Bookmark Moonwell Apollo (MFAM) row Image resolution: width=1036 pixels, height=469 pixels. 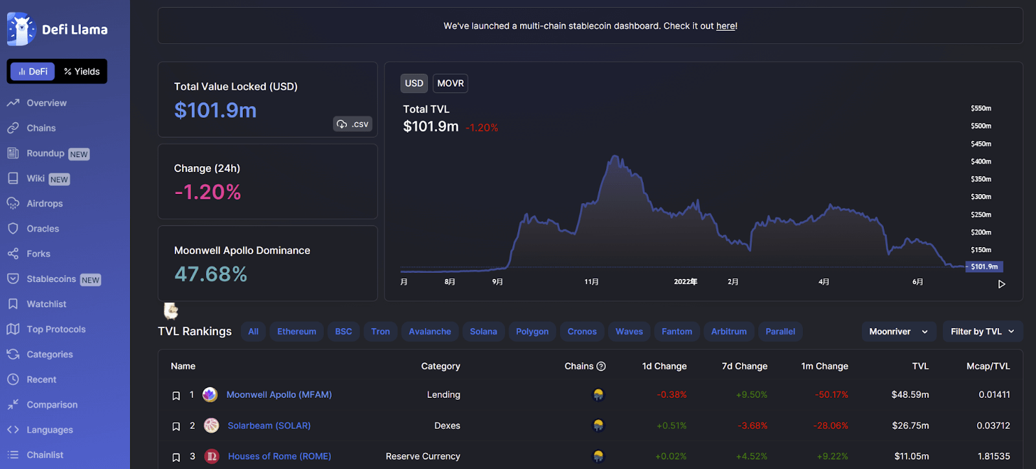(175, 395)
